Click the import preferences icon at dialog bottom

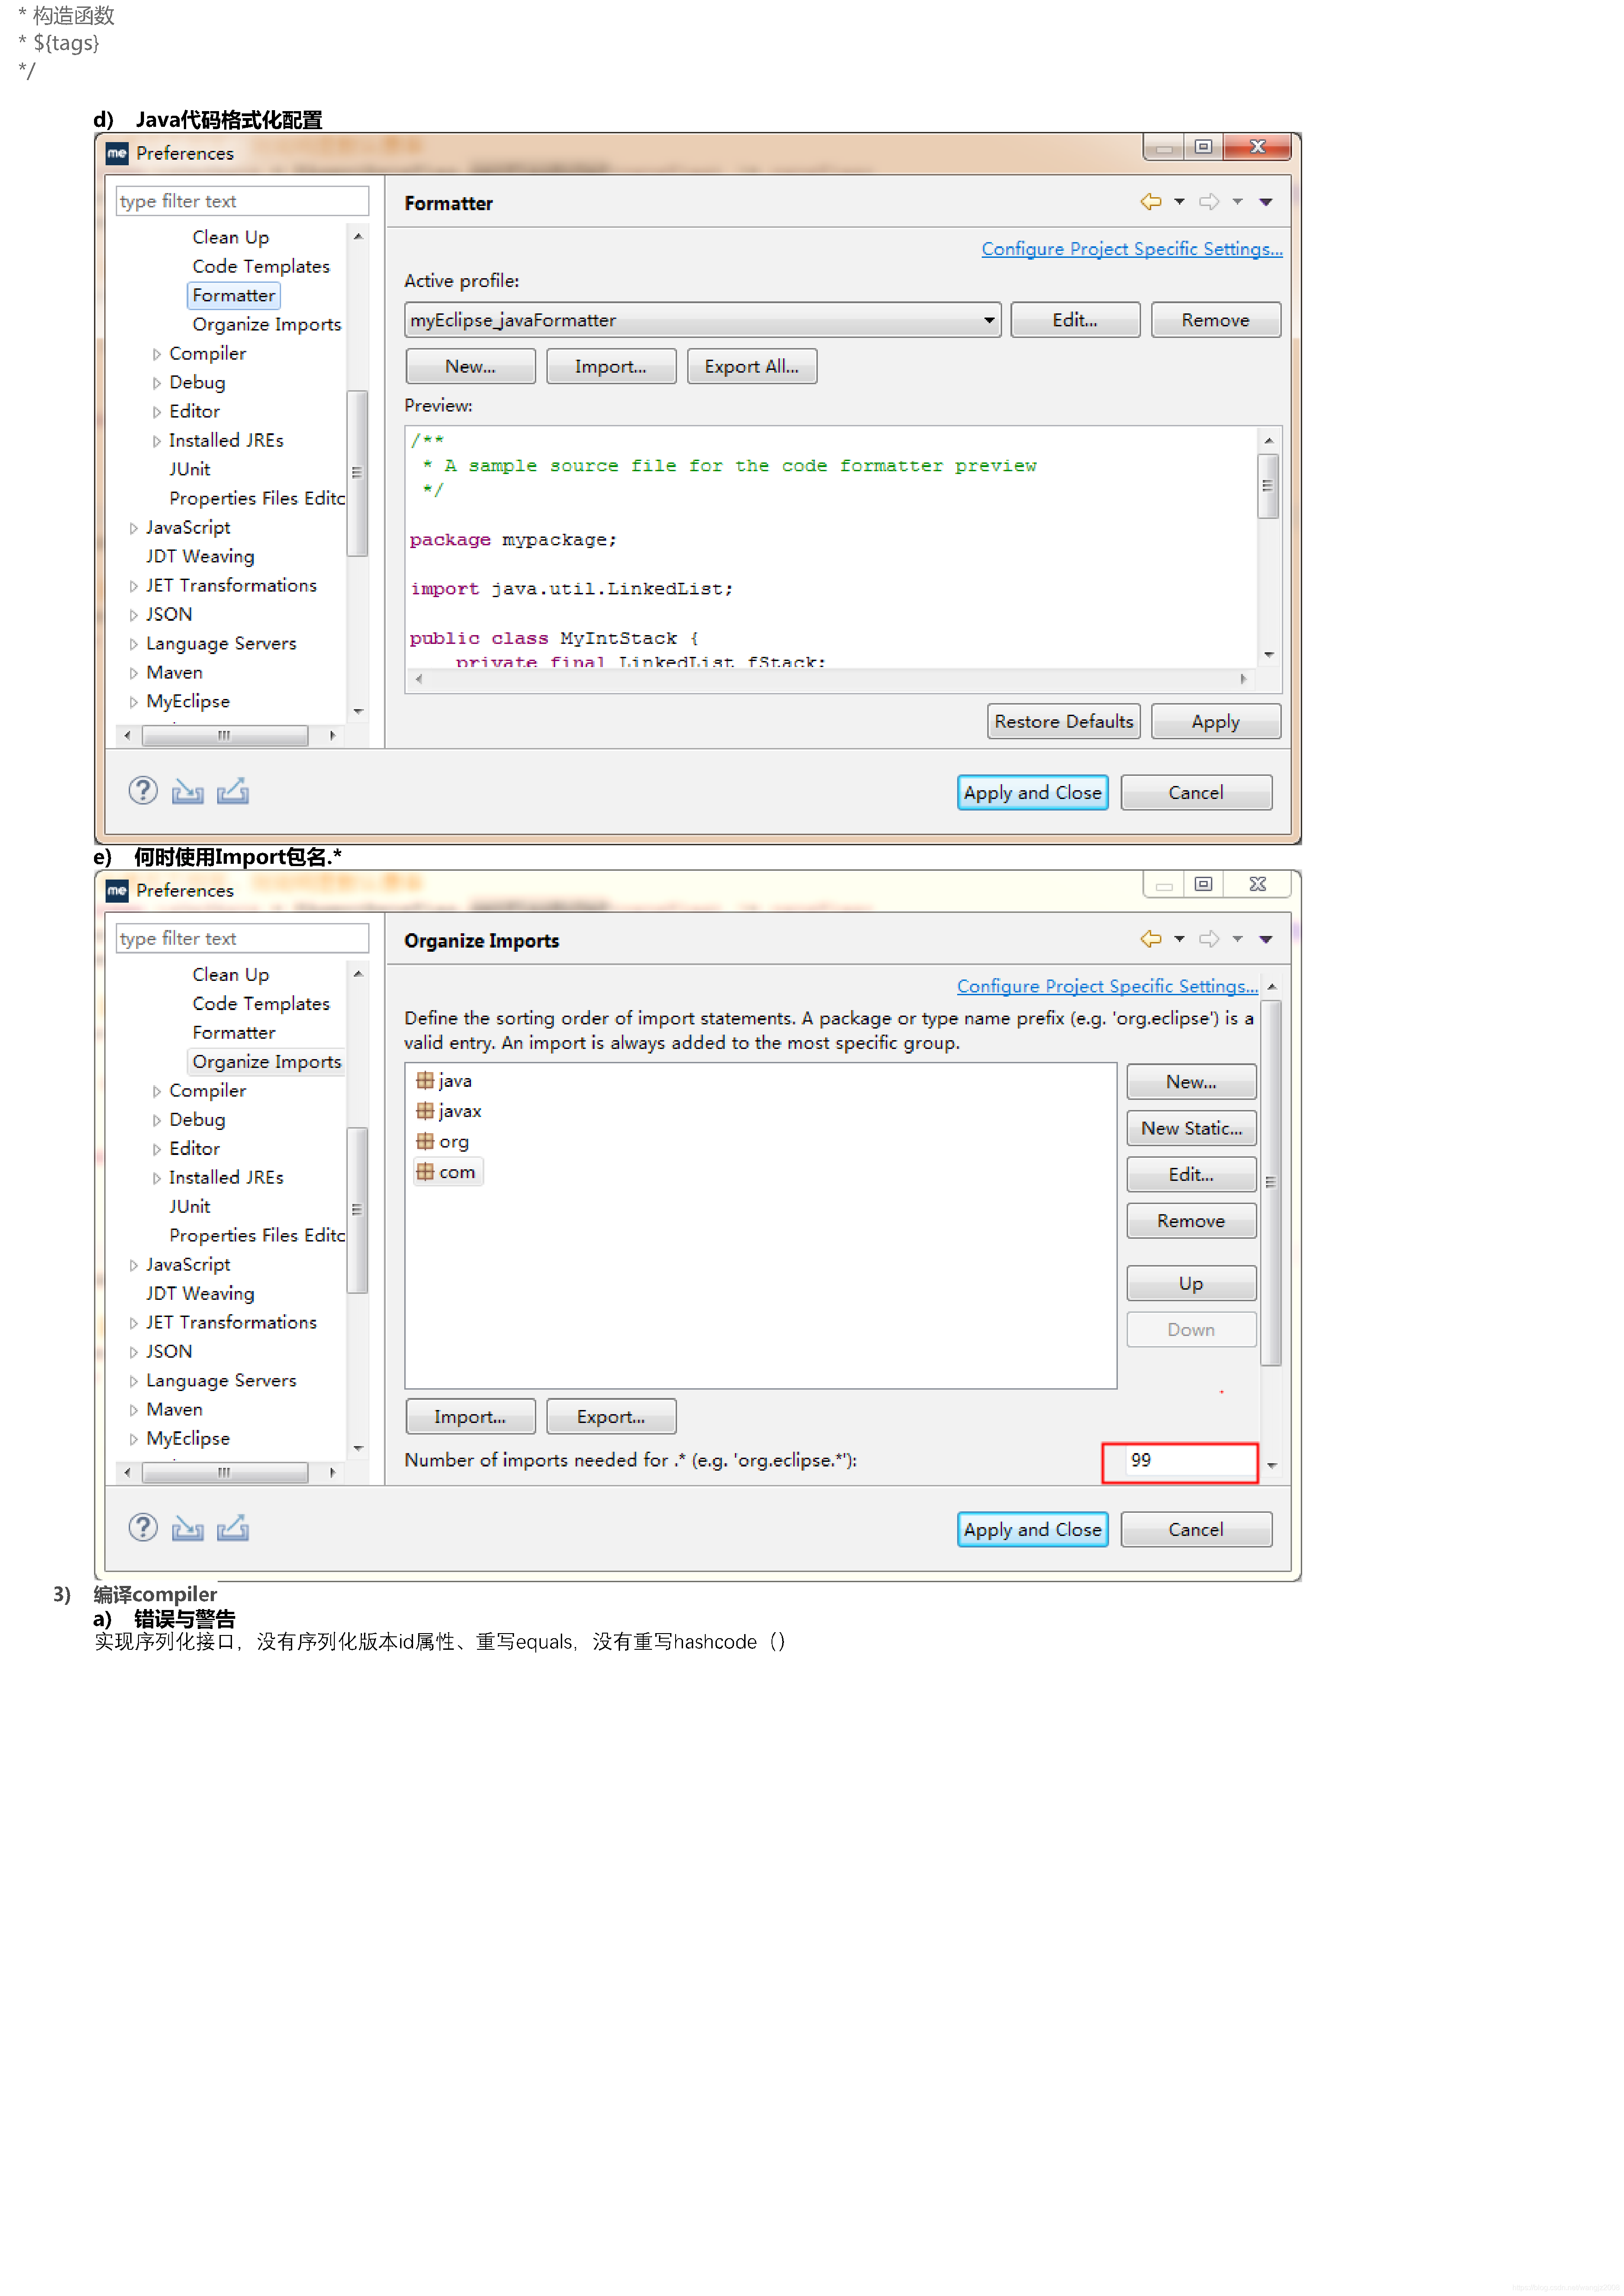(188, 790)
